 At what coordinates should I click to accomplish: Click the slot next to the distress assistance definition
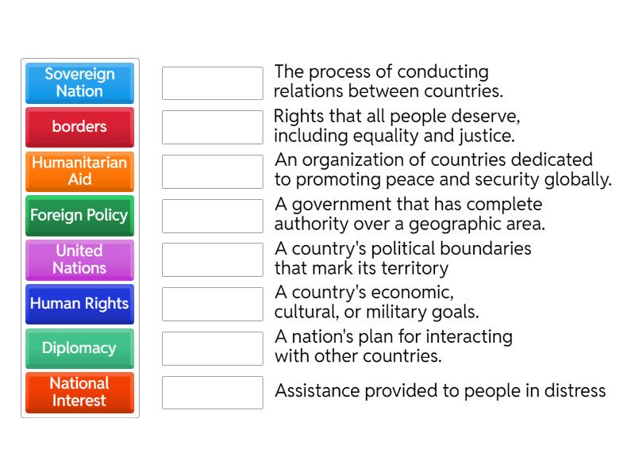(211, 392)
